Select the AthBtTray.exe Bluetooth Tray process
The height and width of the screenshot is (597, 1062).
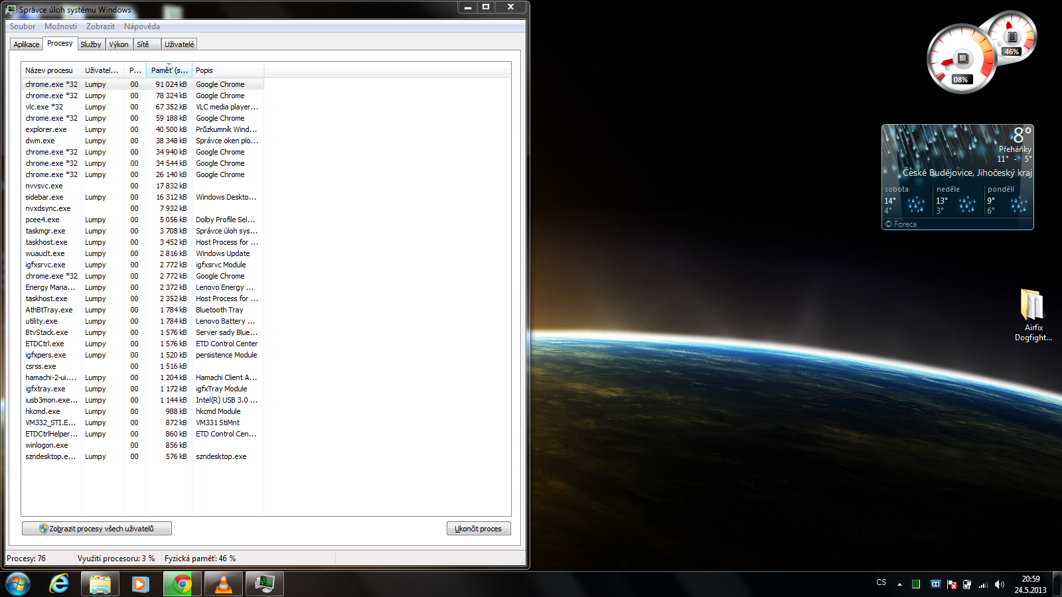click(x=143, y=310)
